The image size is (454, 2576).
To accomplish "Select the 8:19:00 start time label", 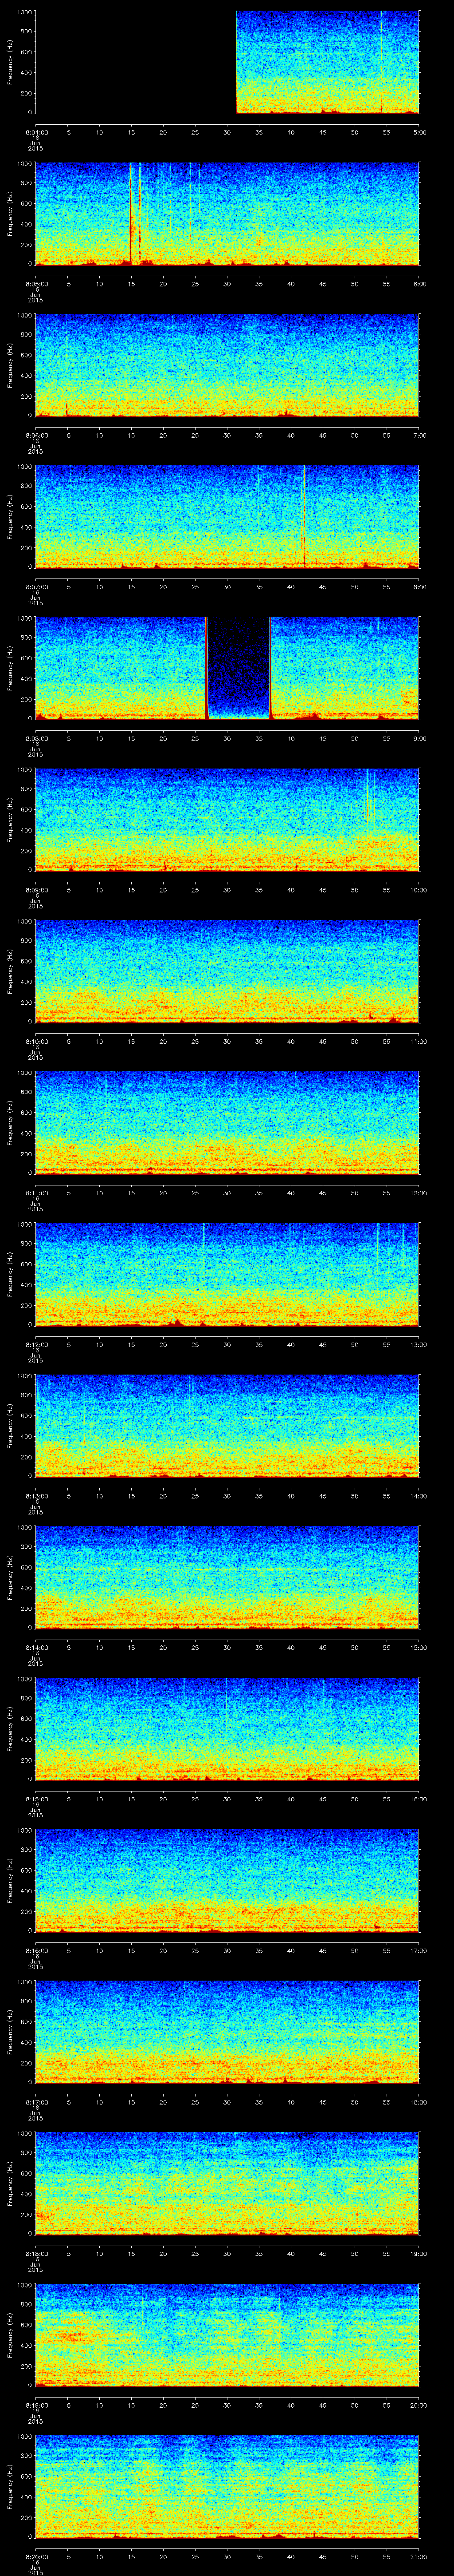I will pyautogui.click(x=36, y=2405).
